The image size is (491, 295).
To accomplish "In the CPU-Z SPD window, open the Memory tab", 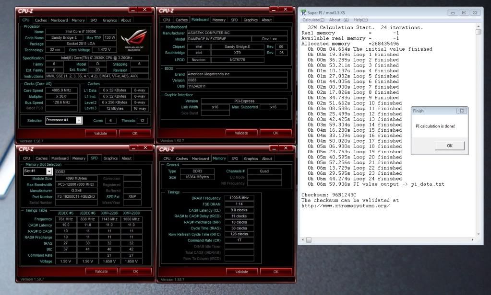I will tap(79, 159).
